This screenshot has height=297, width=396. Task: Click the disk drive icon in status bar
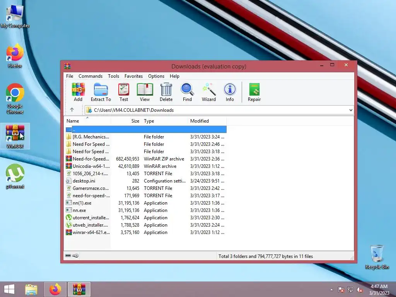(68, 256)
